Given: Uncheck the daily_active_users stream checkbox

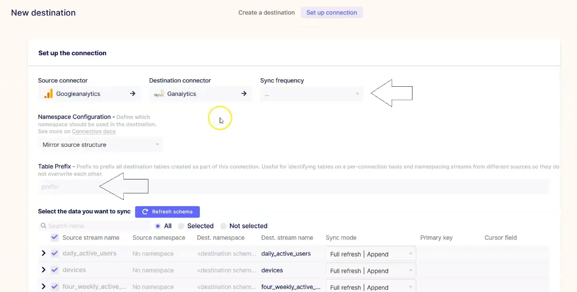Looking at the screenshot, I should click(55, 253).
